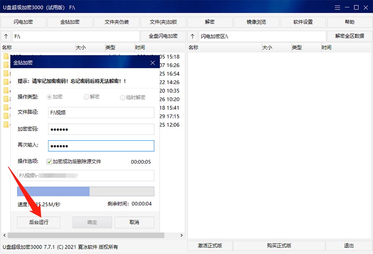Sort left panel by 时间 column
The image size is (373, 254).
[160, 48]
